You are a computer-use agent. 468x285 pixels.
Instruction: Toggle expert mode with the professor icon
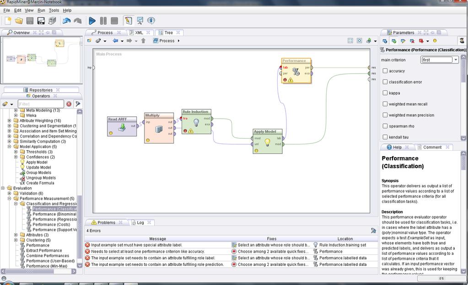(462, 41)
